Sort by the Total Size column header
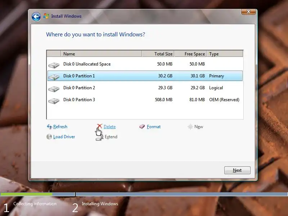This screenshot has height=216, width=288. click(158, 54)
